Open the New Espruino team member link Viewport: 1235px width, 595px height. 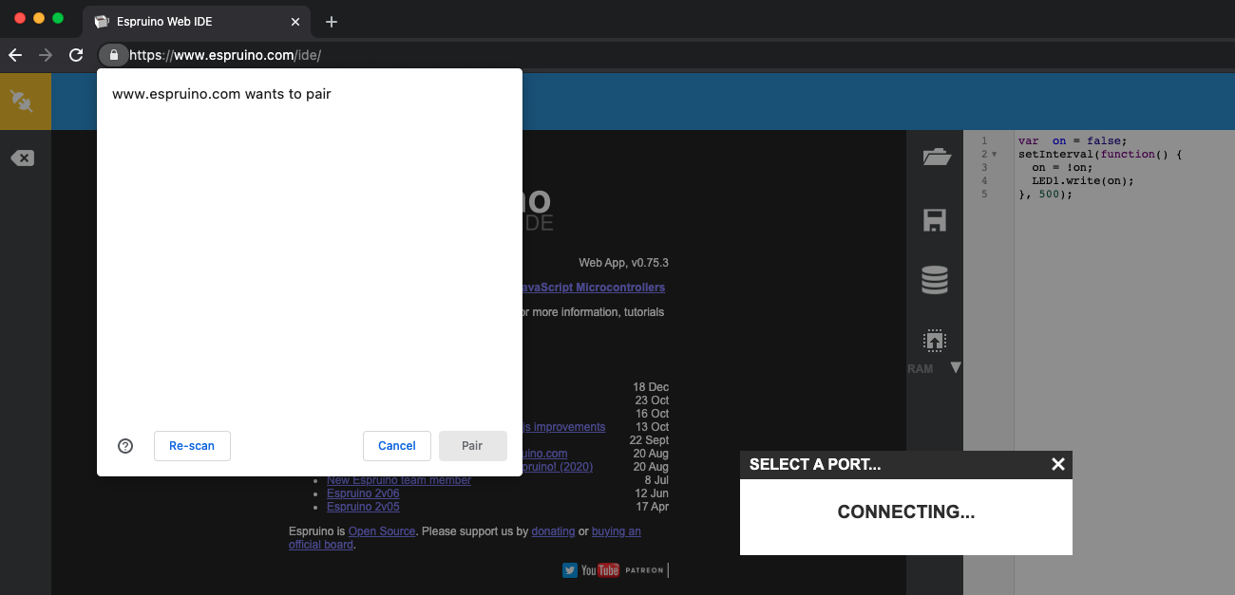click(x=399, y=480)
